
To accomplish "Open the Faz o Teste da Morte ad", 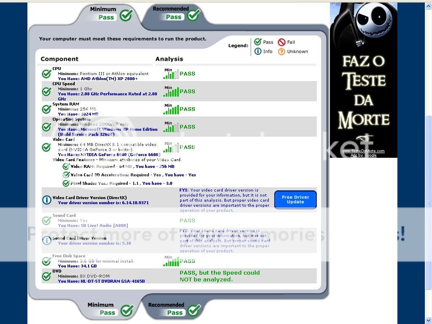I will pyautogui.click(x=363, y=80).
